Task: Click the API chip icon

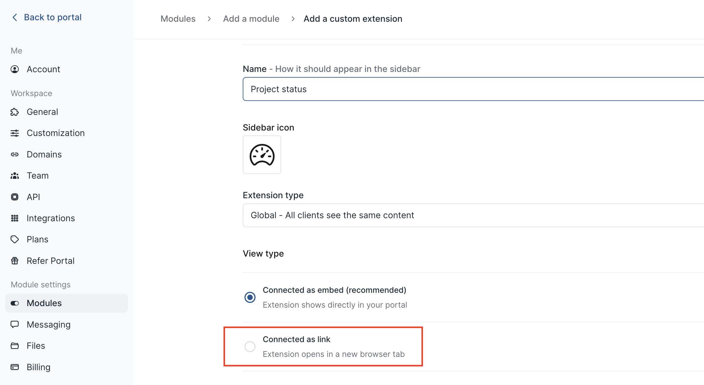Action: [x=15, y=197]
